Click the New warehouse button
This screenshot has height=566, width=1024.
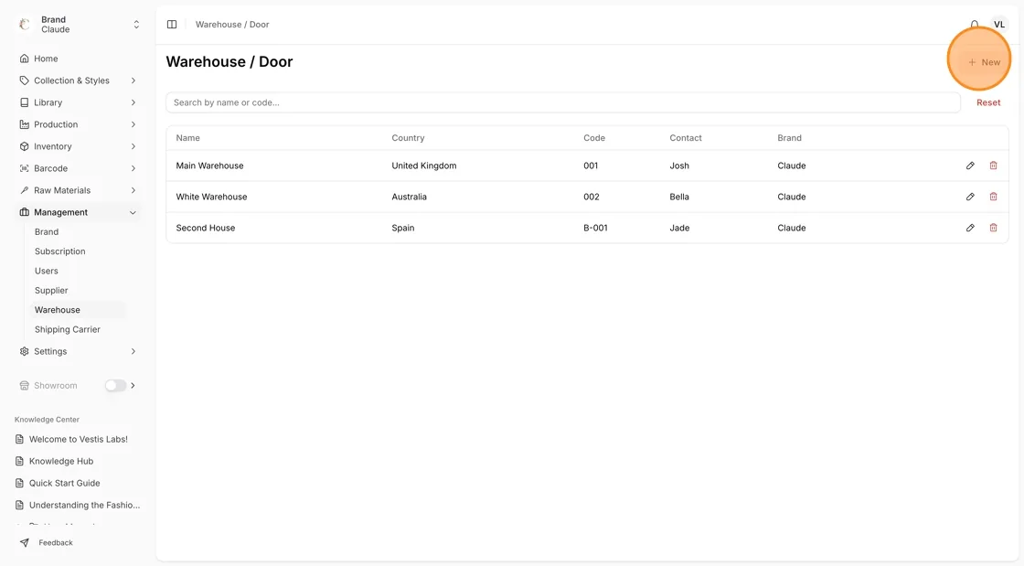coord(984,62)
